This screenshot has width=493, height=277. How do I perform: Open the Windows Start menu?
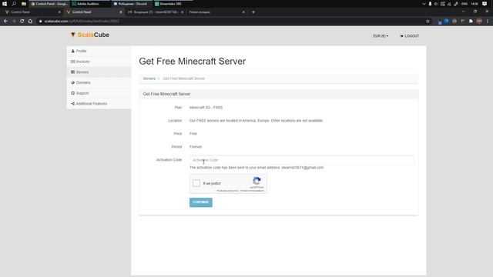pos(5,4)
